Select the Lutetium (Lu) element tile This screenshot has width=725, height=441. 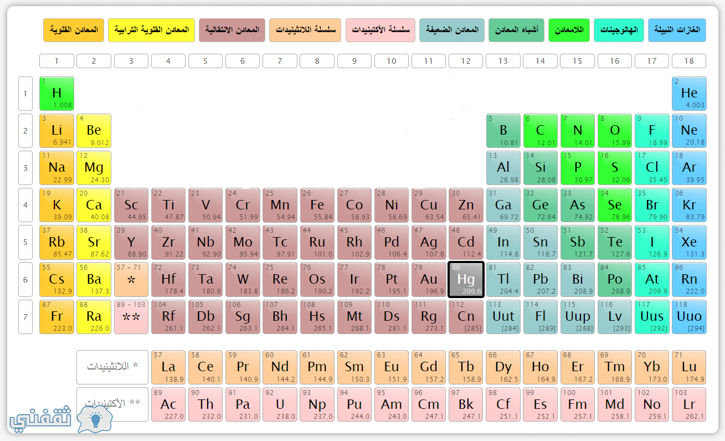[x=689, y=367]
